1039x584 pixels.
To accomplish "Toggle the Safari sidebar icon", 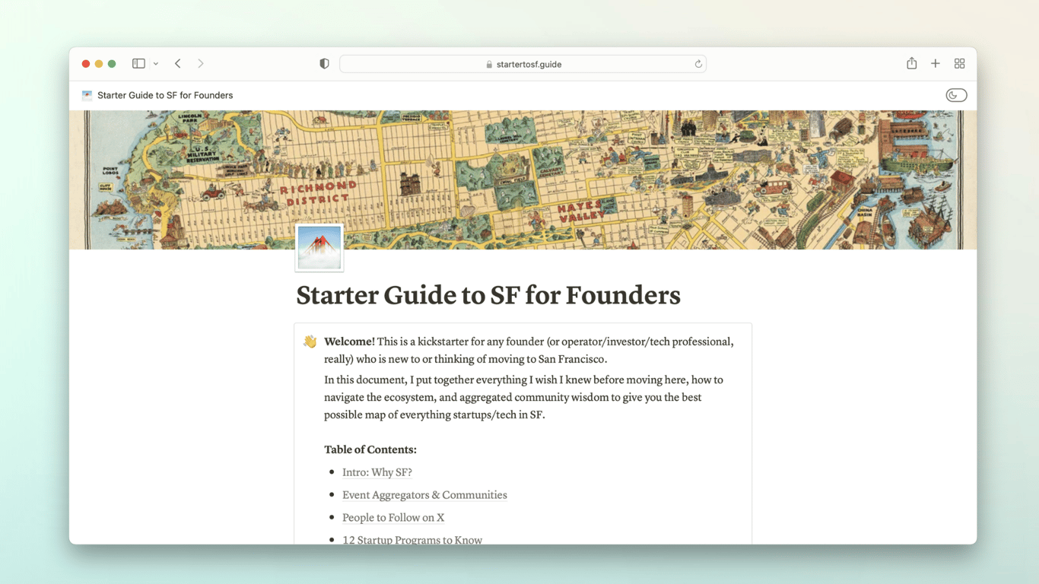I will click(x=138, y=64).
